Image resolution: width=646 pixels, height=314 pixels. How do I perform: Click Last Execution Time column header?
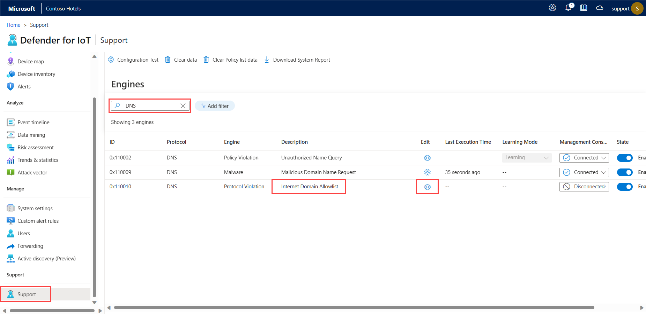coord(468,142)
